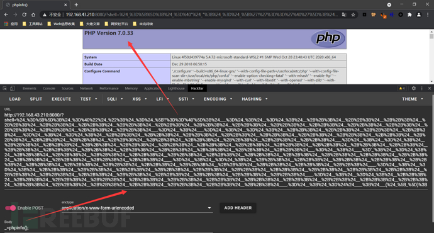Open the 大佬文章 bookmark folder
This screenshot has height=233, width=434.
click(x=90, y=24)
